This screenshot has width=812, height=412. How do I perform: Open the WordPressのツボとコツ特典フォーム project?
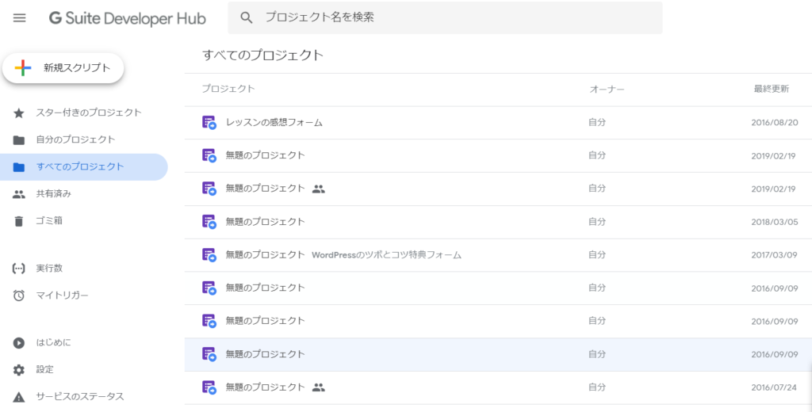click(x=386, y=255)
